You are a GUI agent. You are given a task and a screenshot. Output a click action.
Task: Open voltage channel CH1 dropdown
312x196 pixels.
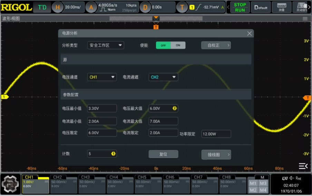[x=102, y=77]
